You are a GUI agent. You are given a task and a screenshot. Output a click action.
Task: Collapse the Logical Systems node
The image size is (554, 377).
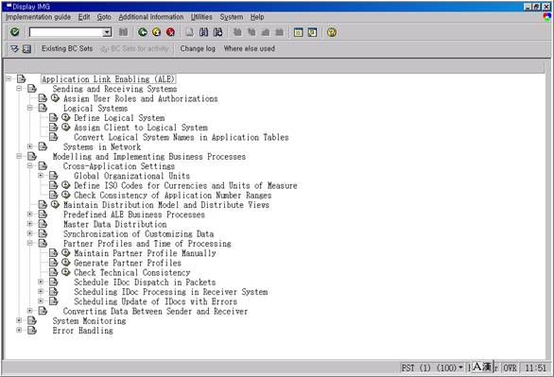pyautogui.click(x=30, y=108)
